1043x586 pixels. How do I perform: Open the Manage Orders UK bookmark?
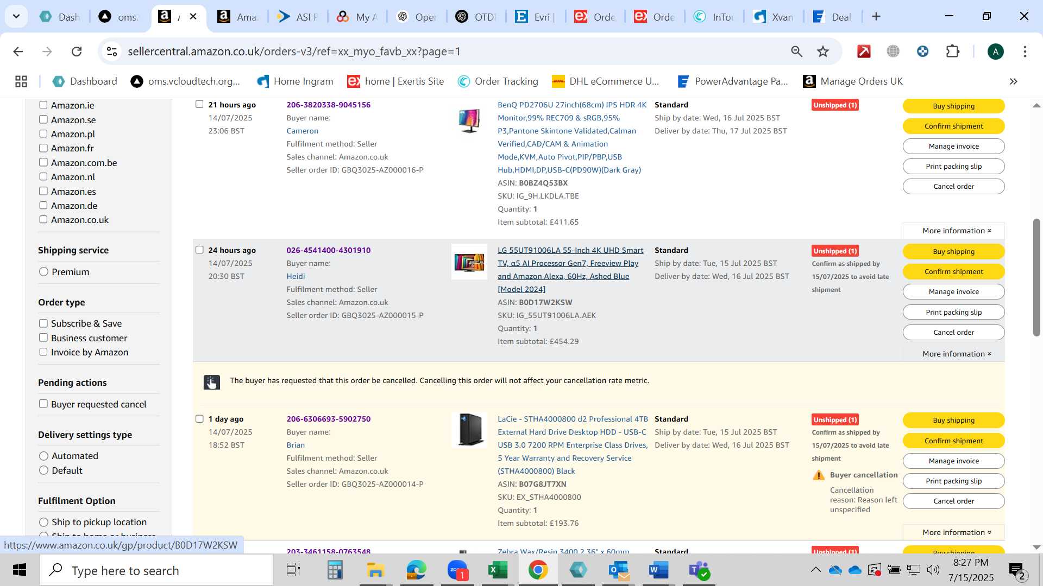coord(853,81)
